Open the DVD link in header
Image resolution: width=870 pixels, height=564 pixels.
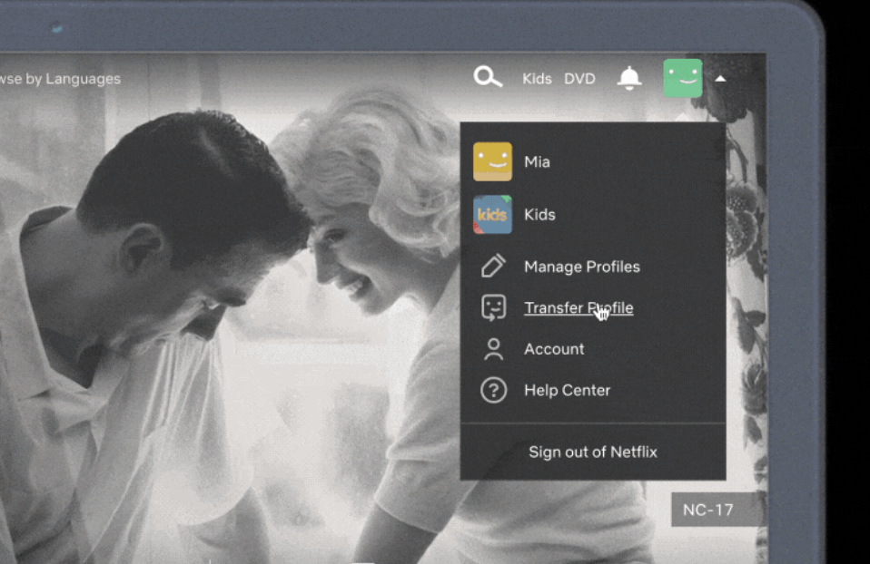point(579,79)
